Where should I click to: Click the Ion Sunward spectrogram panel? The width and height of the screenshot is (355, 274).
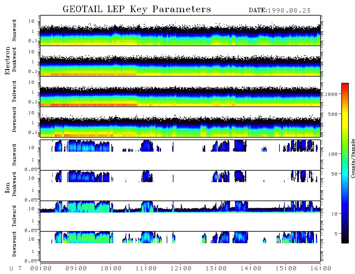click(180, 155)
